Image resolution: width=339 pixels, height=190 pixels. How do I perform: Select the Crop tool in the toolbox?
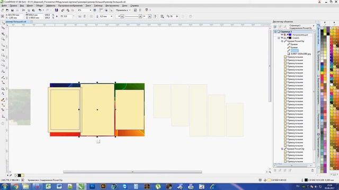point(3,34)
